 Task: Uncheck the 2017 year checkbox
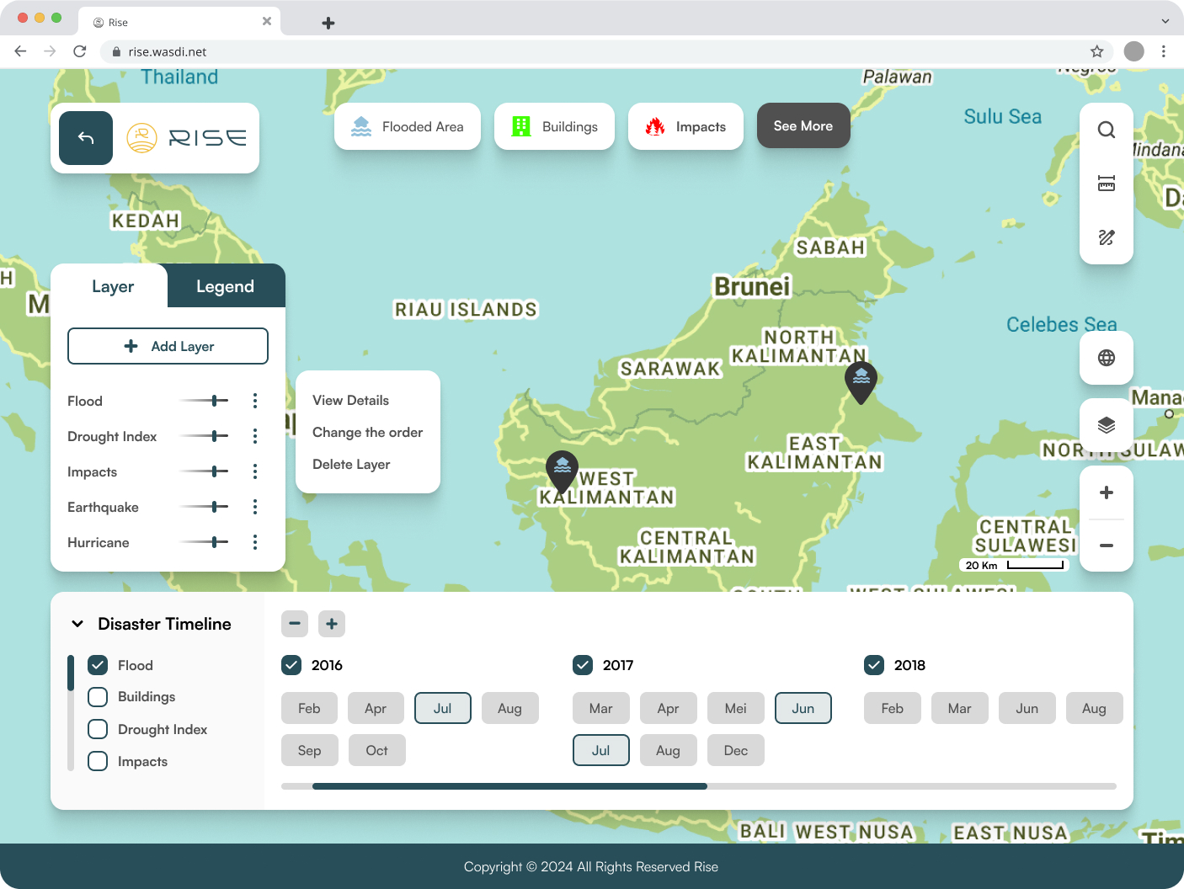(583, 665)
